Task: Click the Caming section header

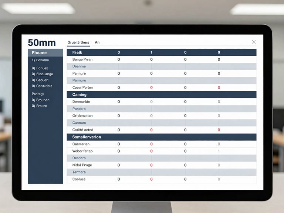Action: pyautogui.click(x=162, y=95)
